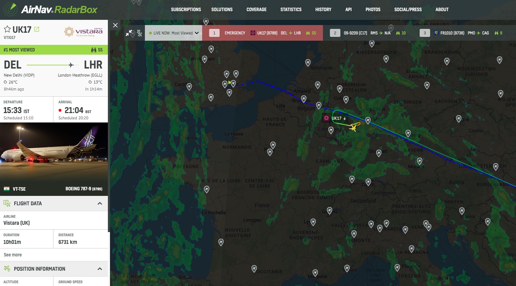
Task: Favorite flight UK17 with the star icon
Action: 7,29
